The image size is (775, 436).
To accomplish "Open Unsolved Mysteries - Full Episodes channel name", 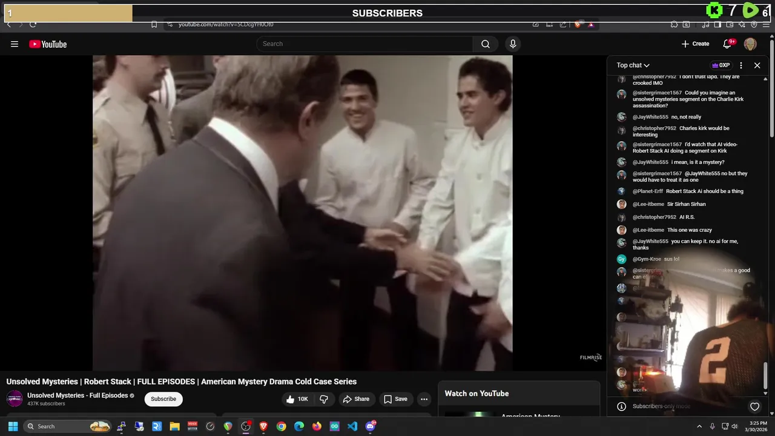I will pos(77,395).
